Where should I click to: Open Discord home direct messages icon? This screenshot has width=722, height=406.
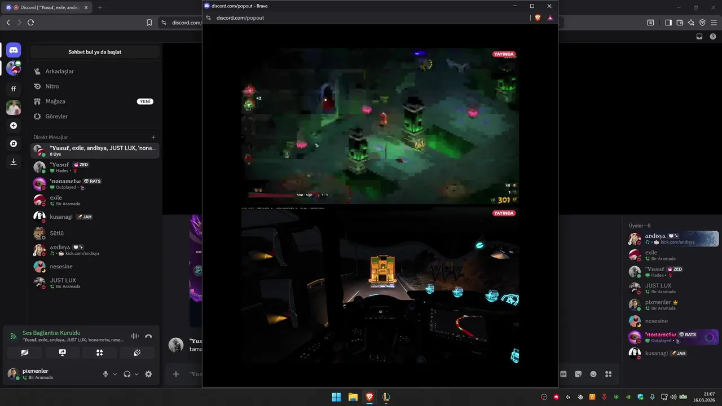pos(14,50)
